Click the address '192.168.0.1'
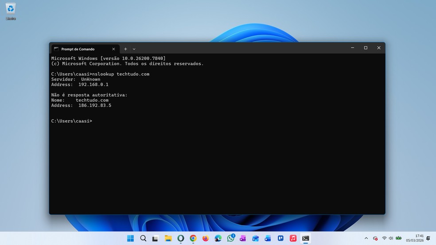This screenshot has height=245, width=436. 93,84
